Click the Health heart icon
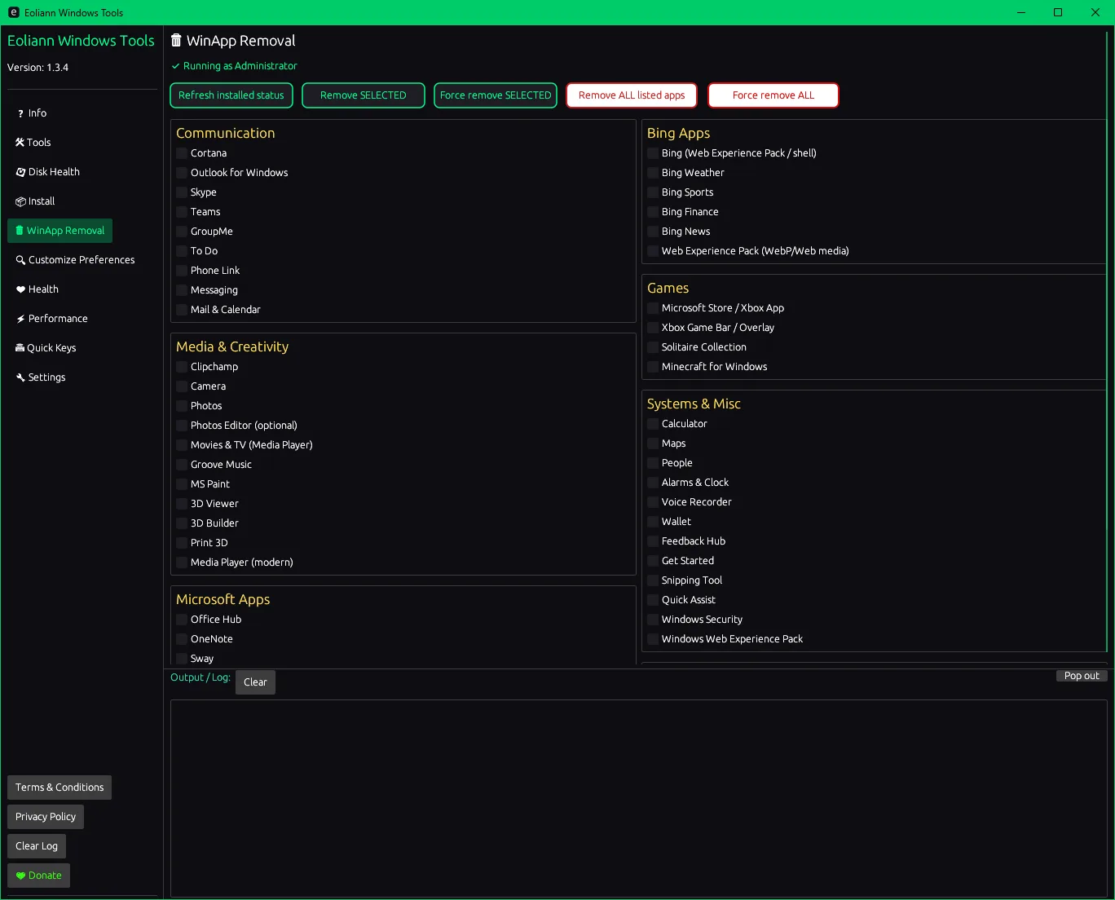The image size is (1115, 900). 20,289
